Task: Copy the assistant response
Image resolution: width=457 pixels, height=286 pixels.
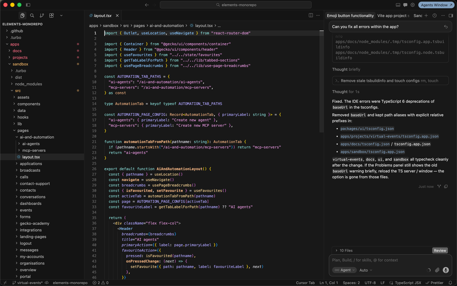Action: [x=446, y=186]
